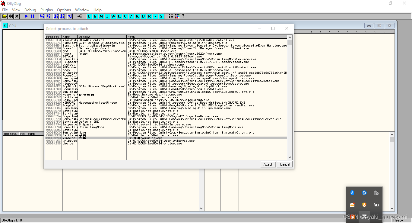Screen dimensions: 412x223
Task: Select the Hearthstone.exe process row
Action: (x=166, y=95)
